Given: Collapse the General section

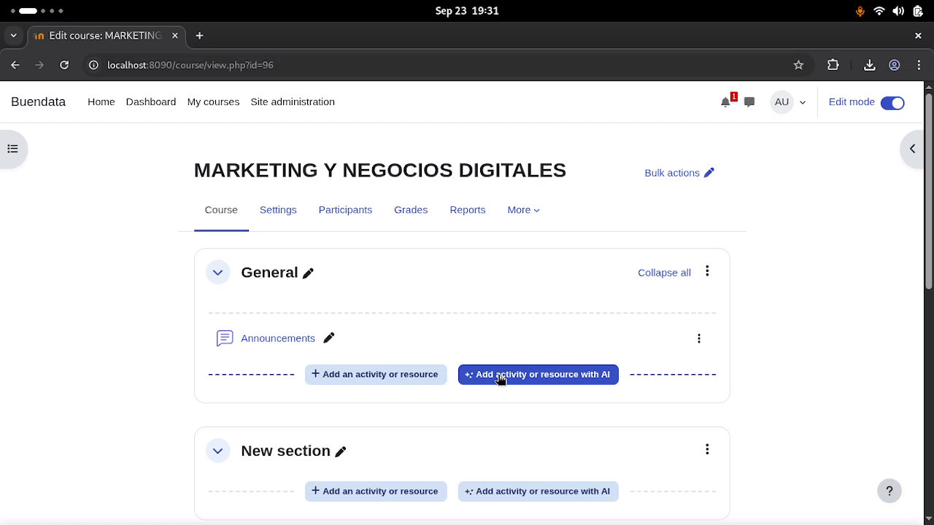Looking at the screenshot, I should (217, 272).
